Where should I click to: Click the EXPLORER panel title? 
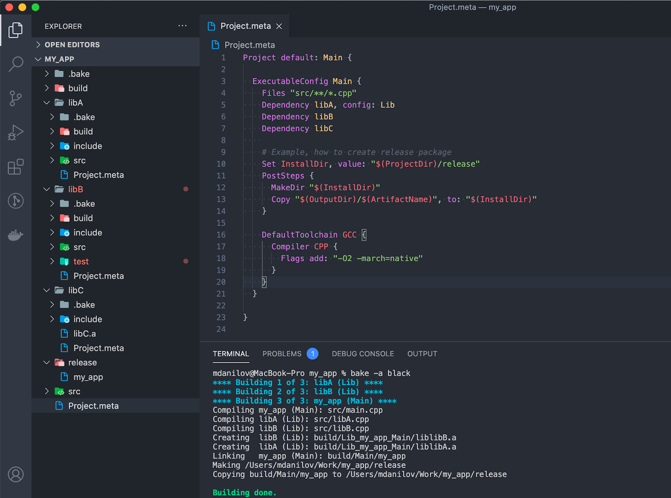[63, 26]
